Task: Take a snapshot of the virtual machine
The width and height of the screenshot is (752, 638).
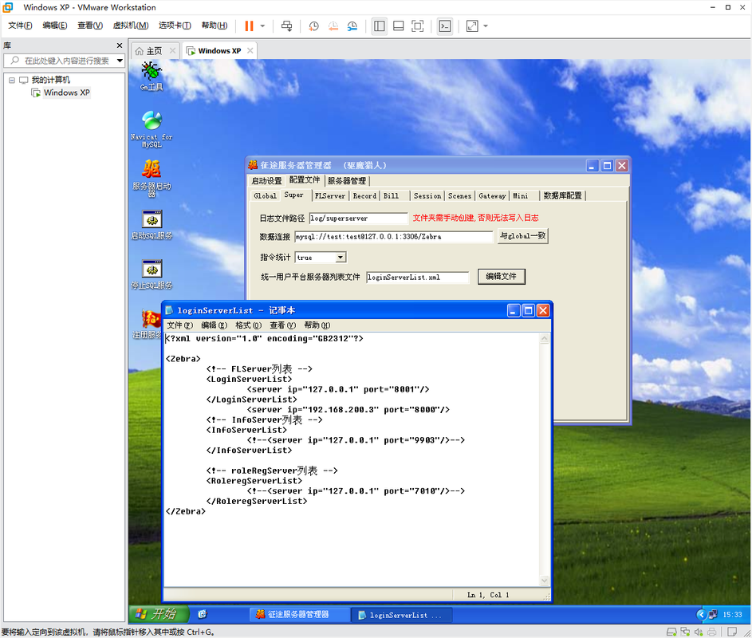Action: [313, 26]
